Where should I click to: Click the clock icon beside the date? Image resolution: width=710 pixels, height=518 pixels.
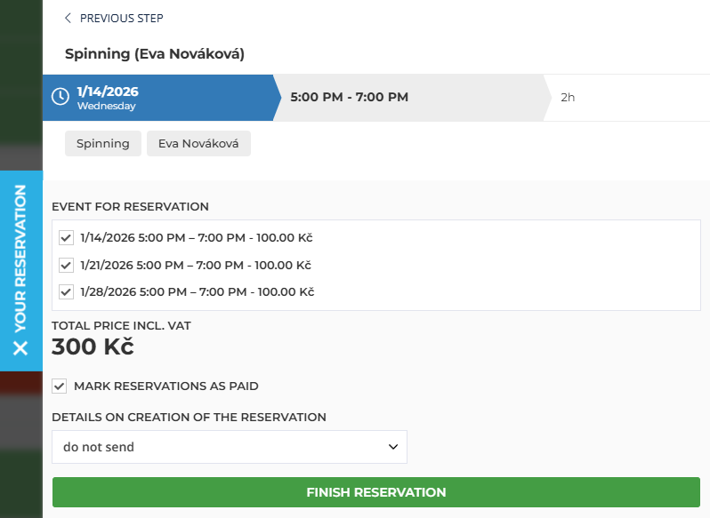point(61,97)
